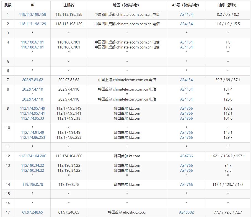251x218 pixels.
Task: Open IP link 118.113.198.158
Action: tap(32, 14)
